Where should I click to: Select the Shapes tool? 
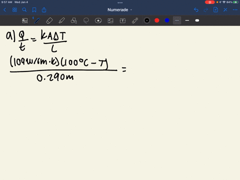(x=74, y=20)
